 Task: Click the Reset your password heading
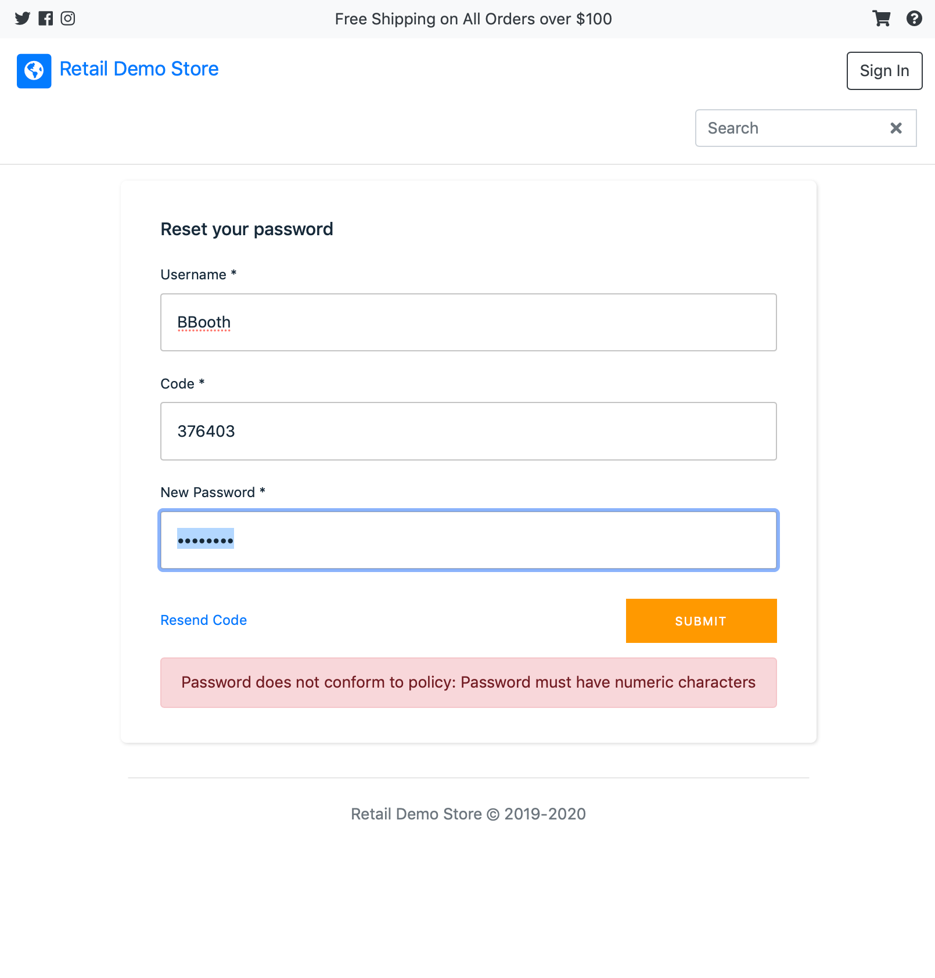[x=247, y=229]
